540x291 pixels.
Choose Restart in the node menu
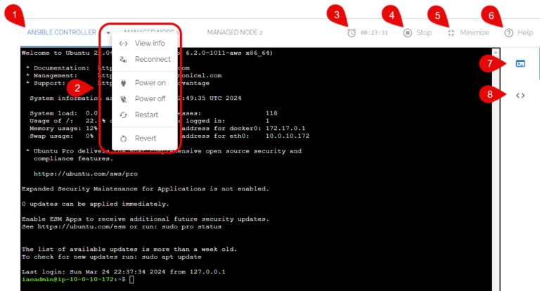146,115
